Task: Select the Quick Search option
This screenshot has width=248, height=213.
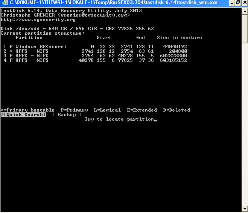Action: pyautogui.click(x=23, y=115)
